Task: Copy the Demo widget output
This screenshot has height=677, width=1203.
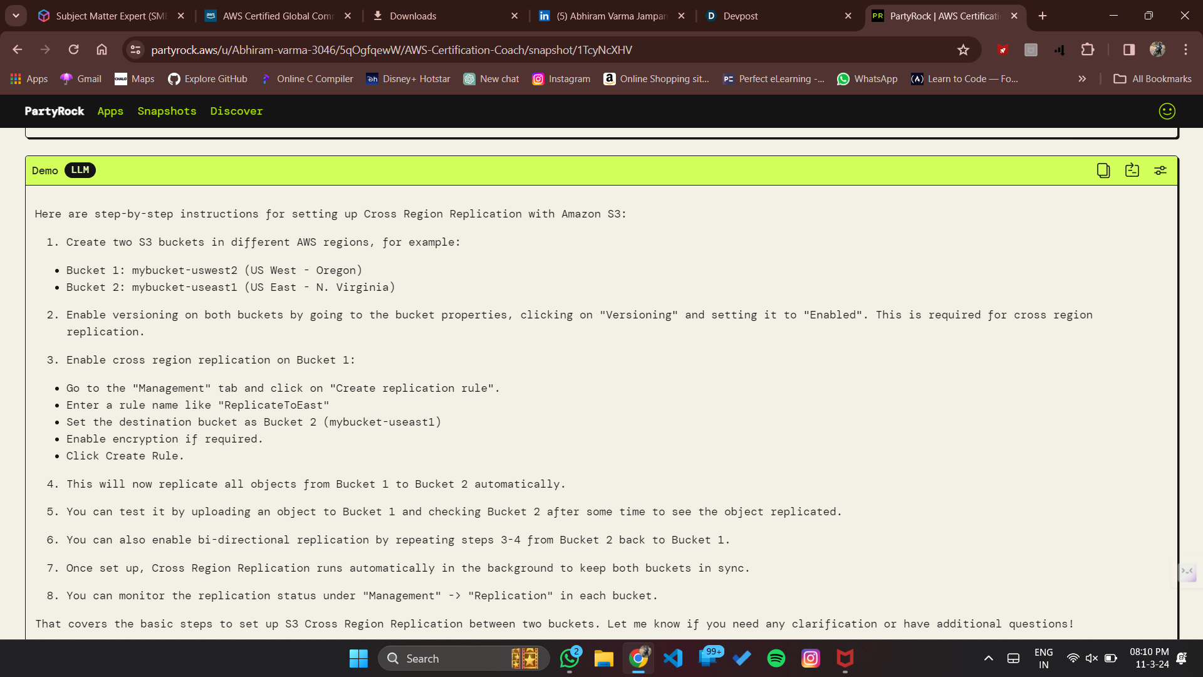Action: tap(1103, 171)
